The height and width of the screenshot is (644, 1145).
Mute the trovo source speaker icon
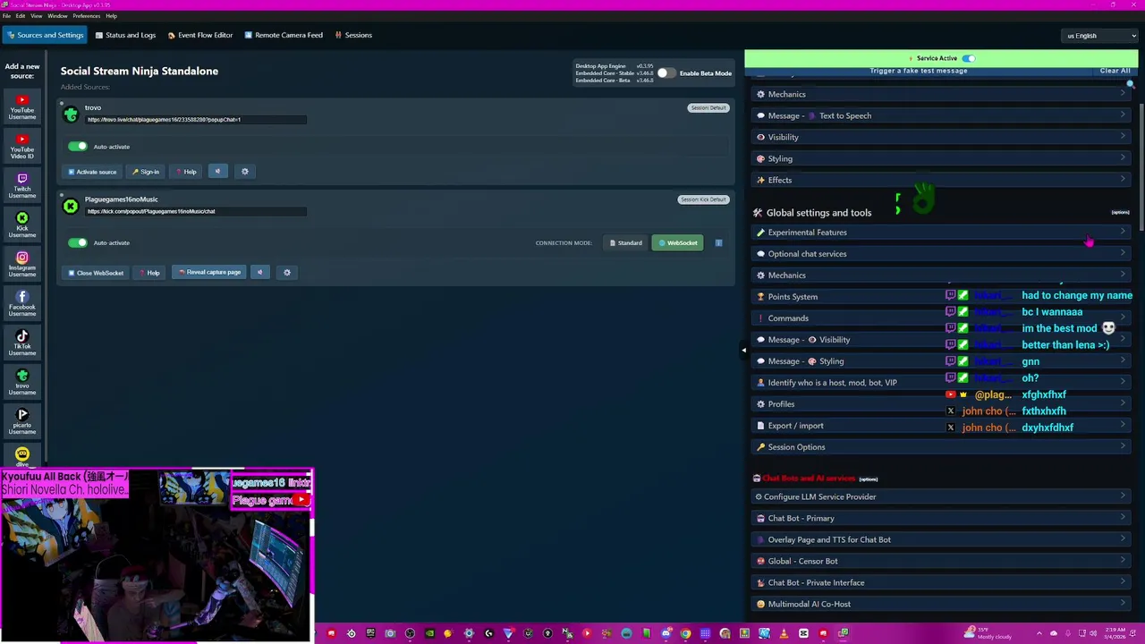(217, 172)
